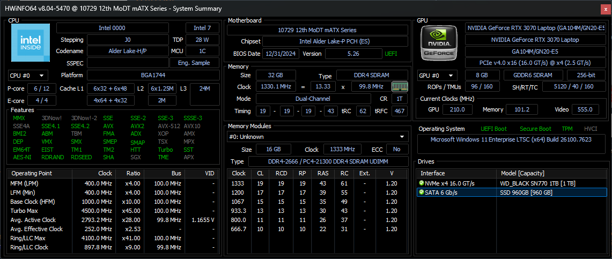Click the DDR4 SDRAM memory type field
612x259 pixels.
tap(372, 75)
